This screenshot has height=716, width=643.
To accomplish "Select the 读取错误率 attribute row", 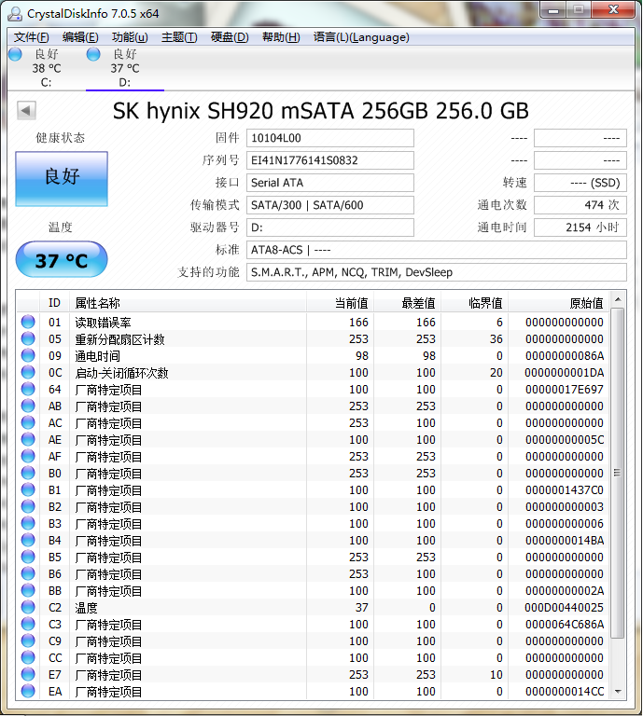I will tap(313, 322).
